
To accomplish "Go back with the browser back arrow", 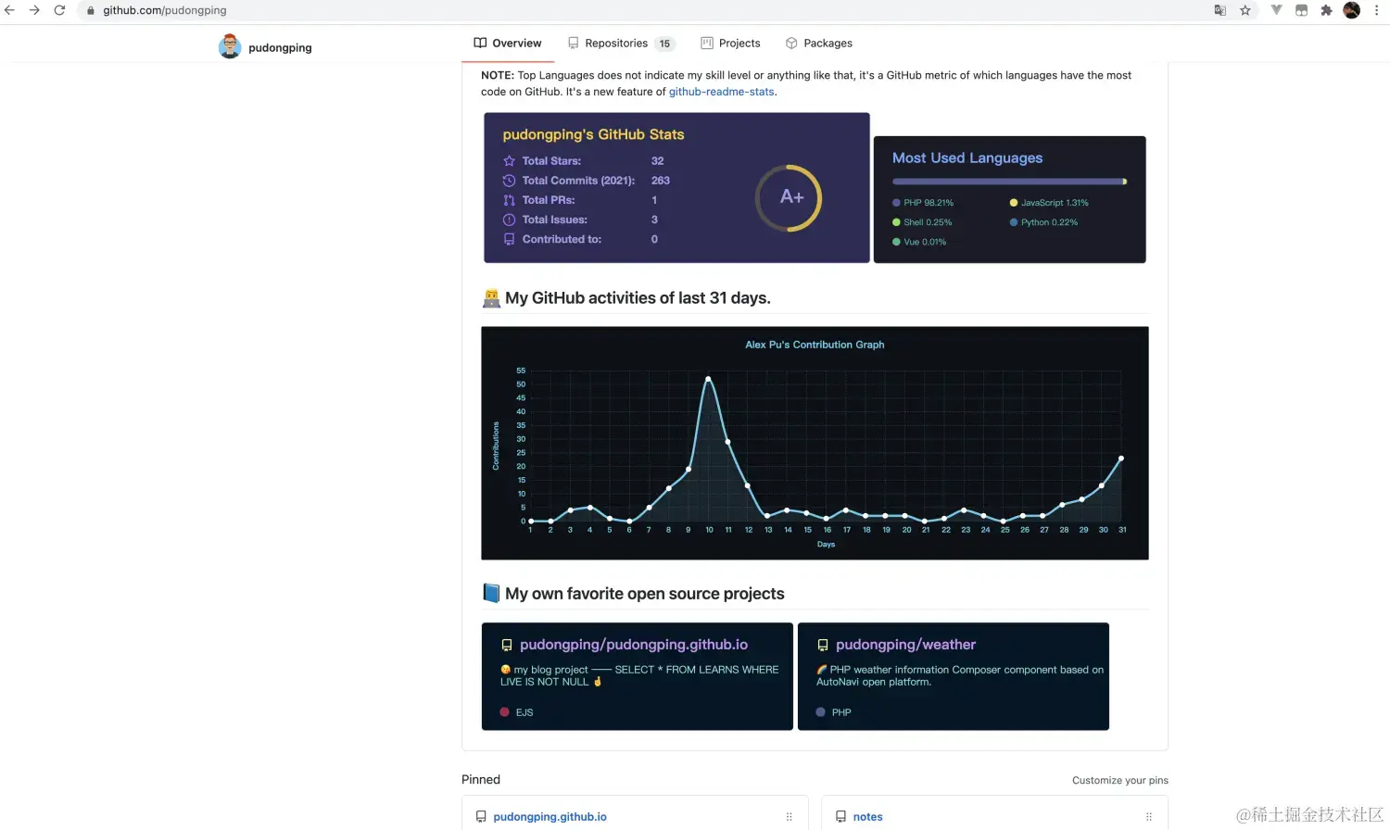I will pos(9,10).
